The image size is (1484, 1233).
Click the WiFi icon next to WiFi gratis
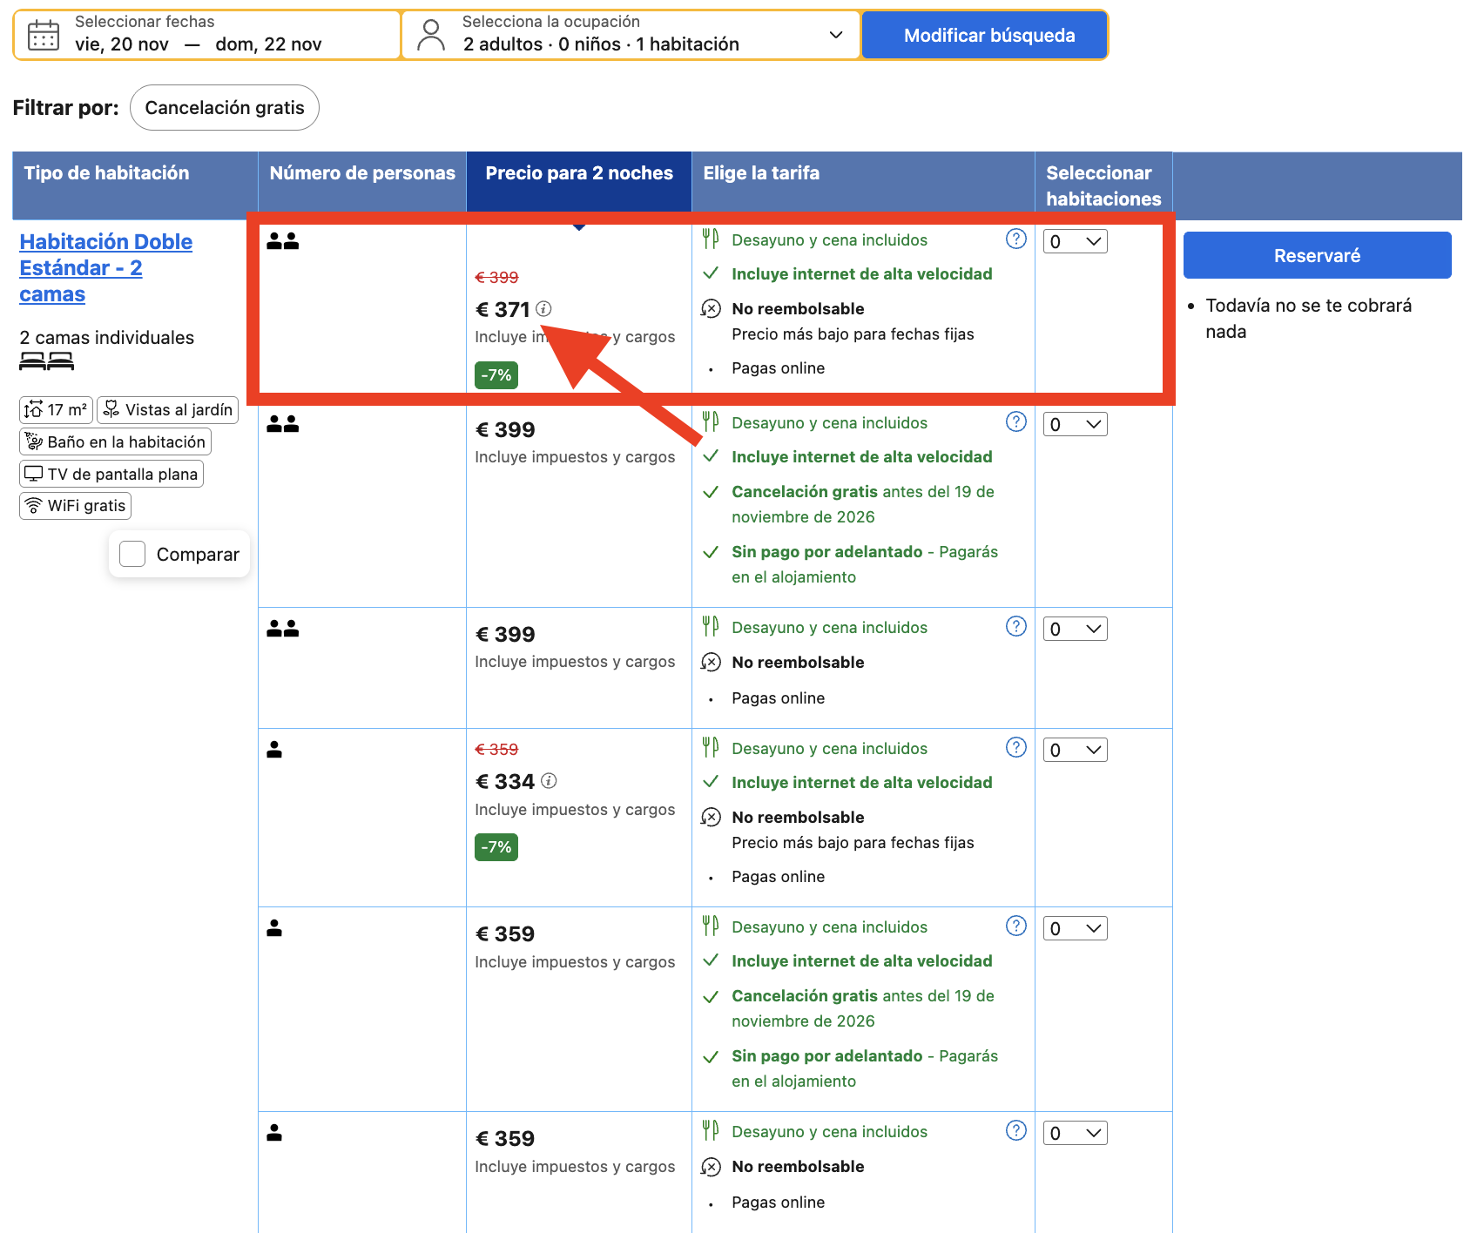pos(34,505)
